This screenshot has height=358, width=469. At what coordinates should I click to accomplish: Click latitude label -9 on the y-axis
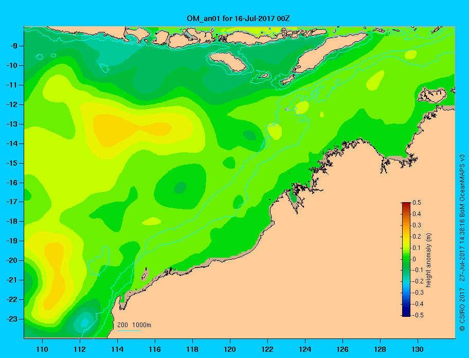point(12,46)
